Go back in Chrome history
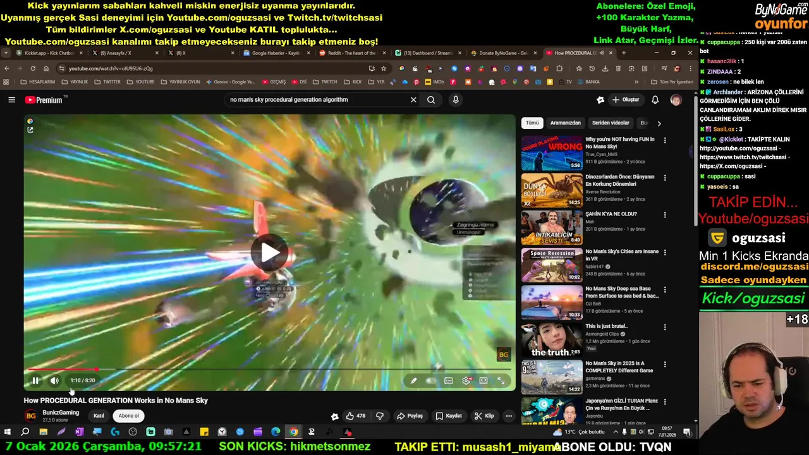The width and height of the screenshot is (809, 455). [x=7, y=68]
